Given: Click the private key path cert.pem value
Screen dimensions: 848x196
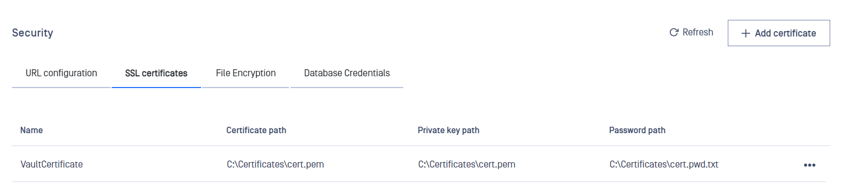Looking at the screenshot, I should (467, 164).
